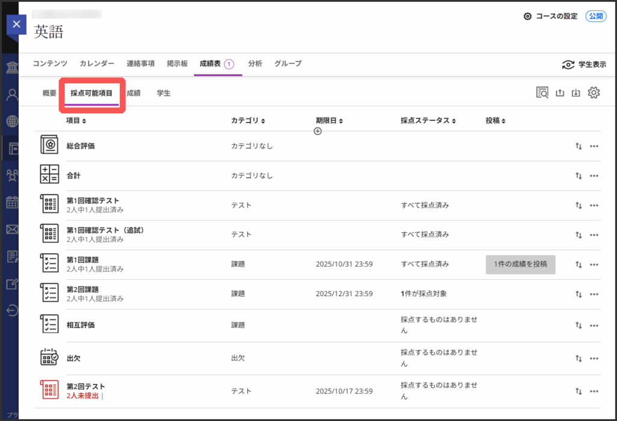
Task: Open the gradebook search icon
Action: point(542,93)
